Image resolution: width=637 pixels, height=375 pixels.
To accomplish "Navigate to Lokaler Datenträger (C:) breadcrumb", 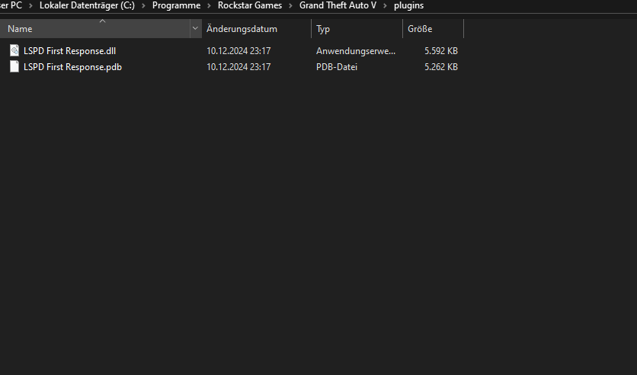I will click(87, 6).
